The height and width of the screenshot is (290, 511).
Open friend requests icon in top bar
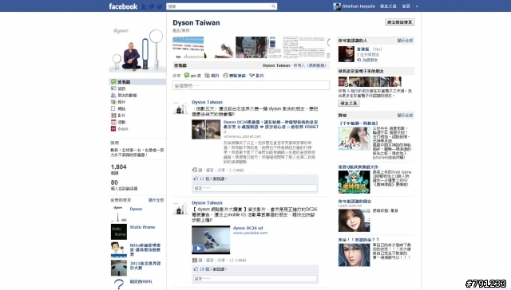tap(144, 6)
